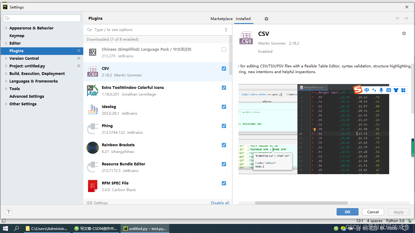Image resolution: width=415 pixels, height=233 pixels.
Task: Click the Python 3.6 interpreter status
Action: [395, 221]
